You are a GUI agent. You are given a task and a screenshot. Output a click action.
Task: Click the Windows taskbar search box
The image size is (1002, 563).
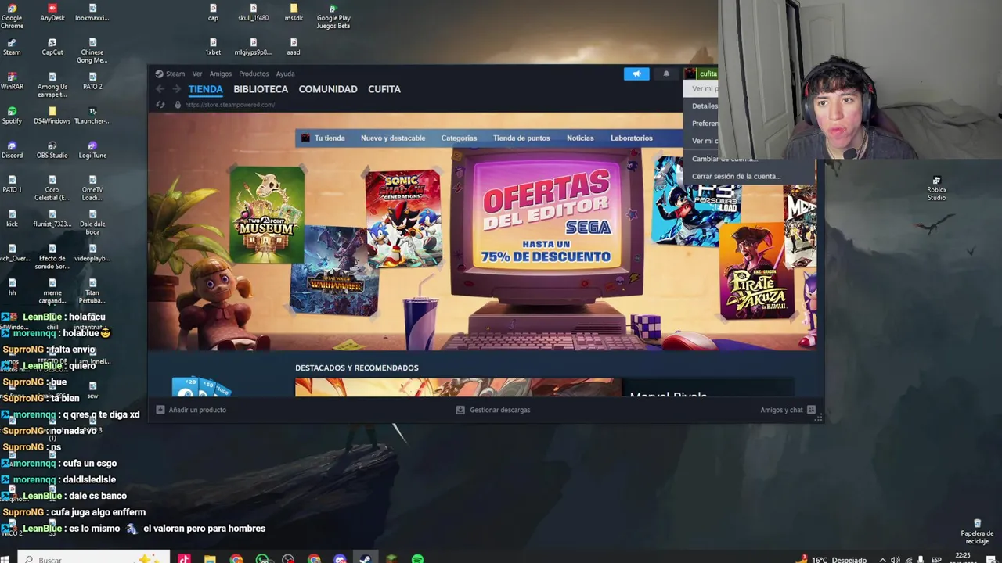pos(94,559)
